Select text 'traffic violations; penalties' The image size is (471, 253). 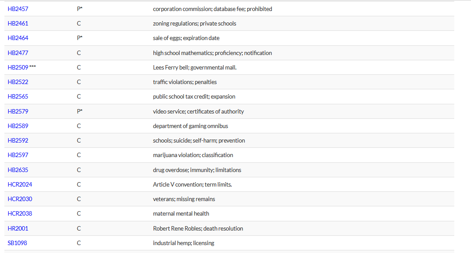click(185, 82)
